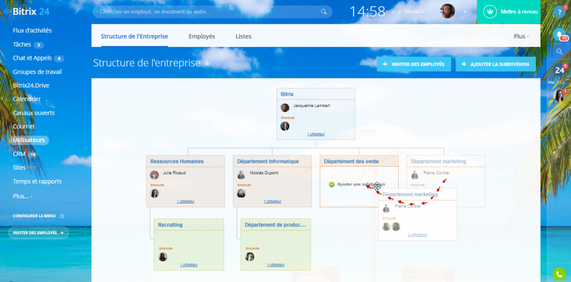Open Sites in the left menu
Screen dimensions: 571x282
point(19,167)
